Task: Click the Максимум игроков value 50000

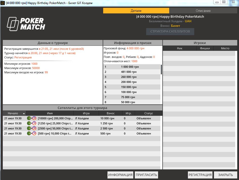Action: (36, 68)
